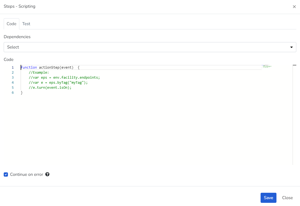300x206 pixels.
Task: Close the Steps - Scripting dialog with X icon
Action: point(294,7)
